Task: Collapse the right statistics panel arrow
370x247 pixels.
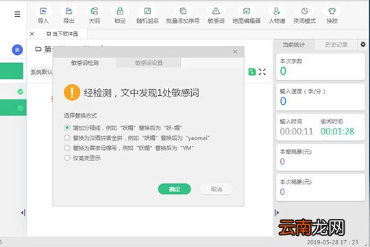Action: 277,213
